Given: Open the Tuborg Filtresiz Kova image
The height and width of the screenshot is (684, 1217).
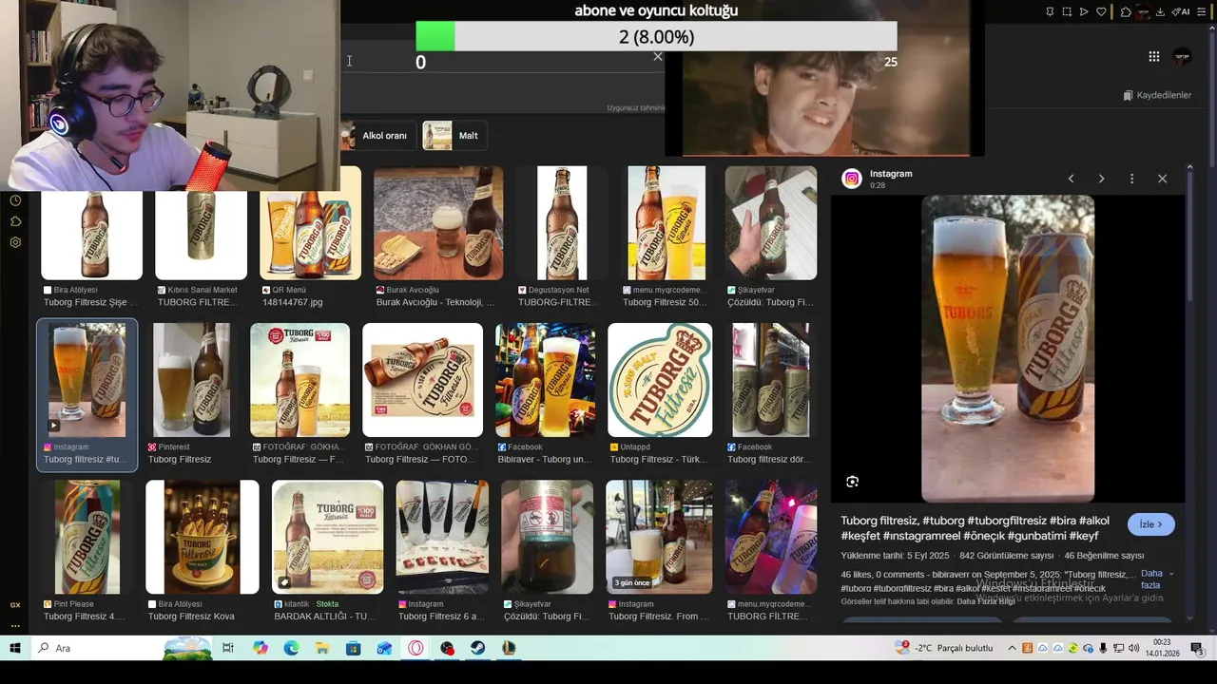Looking at the screenshot, I should tap(203, 537).
